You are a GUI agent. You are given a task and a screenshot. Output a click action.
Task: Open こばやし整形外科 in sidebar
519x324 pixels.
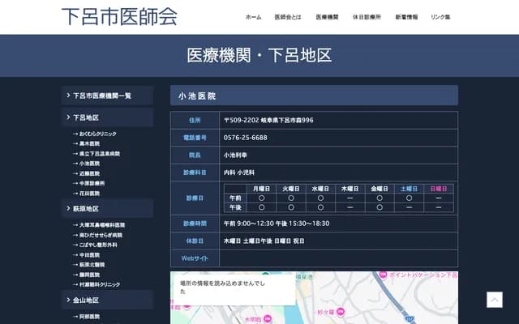(x=99, y=245)
